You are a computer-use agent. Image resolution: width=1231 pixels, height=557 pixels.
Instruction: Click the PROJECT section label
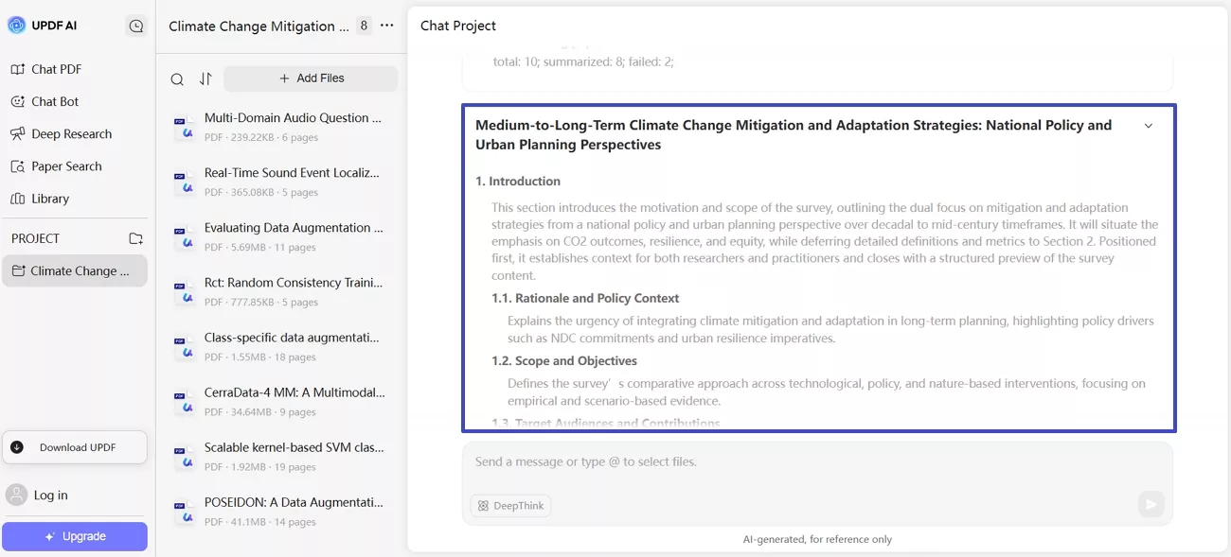coord(35,238)
